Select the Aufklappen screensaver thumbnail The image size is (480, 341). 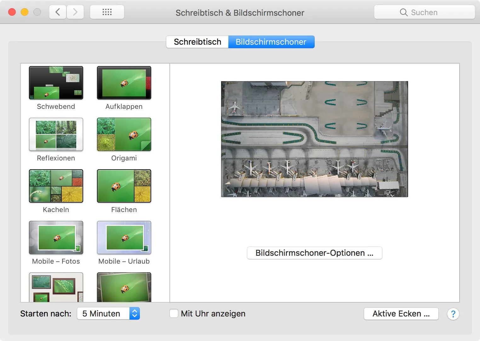point(124,83)
